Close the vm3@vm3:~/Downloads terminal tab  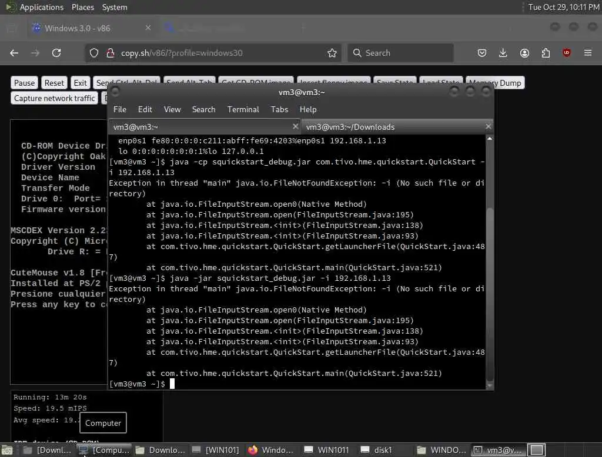488,126
